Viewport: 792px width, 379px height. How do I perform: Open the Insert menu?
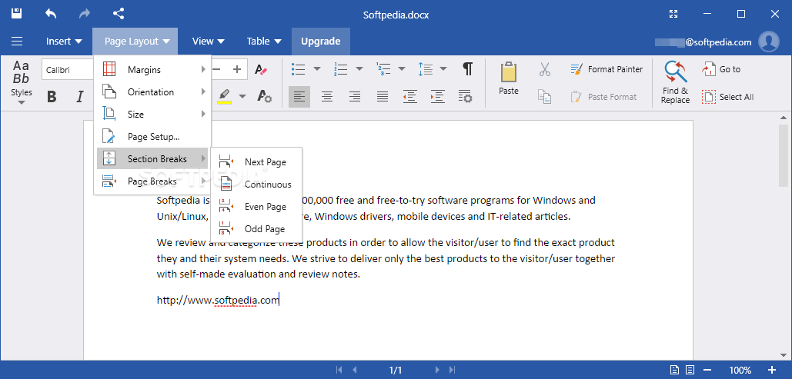pyautogui.click(x=64, y=42)
